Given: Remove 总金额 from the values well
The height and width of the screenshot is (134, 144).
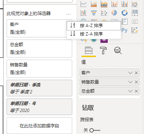Looking at the screenshot, I should (x=136, y=91).
